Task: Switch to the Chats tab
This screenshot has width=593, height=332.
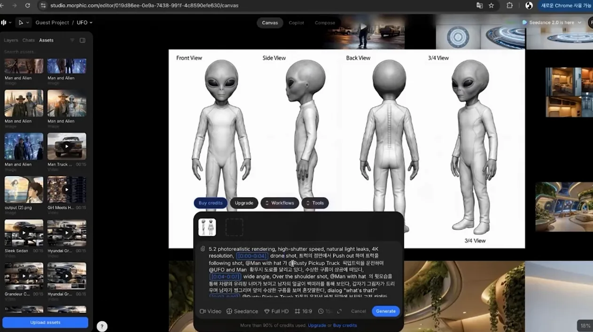Action: point(29,40)
